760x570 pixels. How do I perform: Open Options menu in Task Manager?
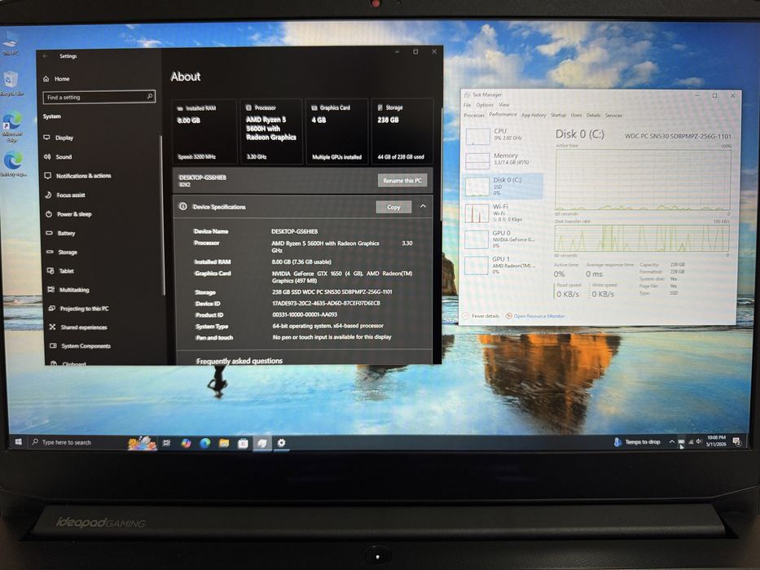484,105
